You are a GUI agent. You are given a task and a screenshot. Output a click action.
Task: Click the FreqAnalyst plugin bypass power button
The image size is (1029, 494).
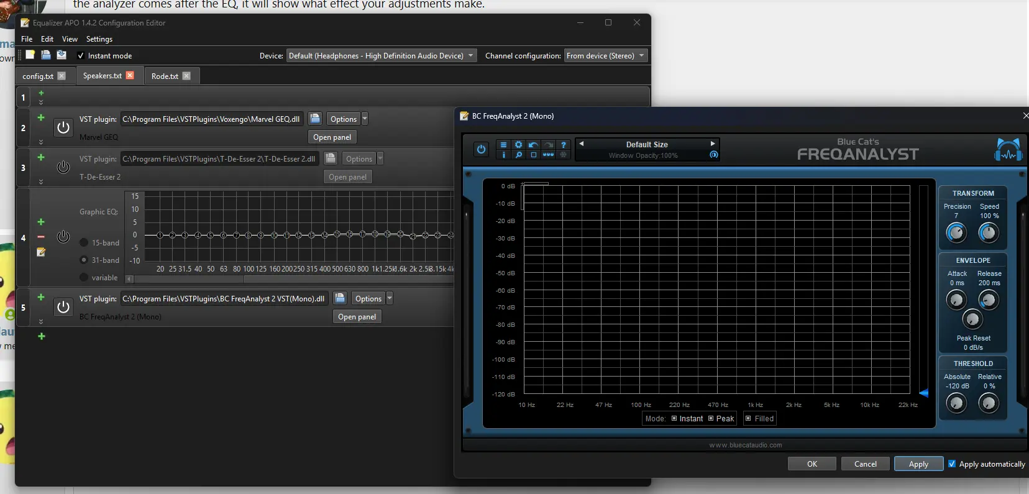coord(481,150)
